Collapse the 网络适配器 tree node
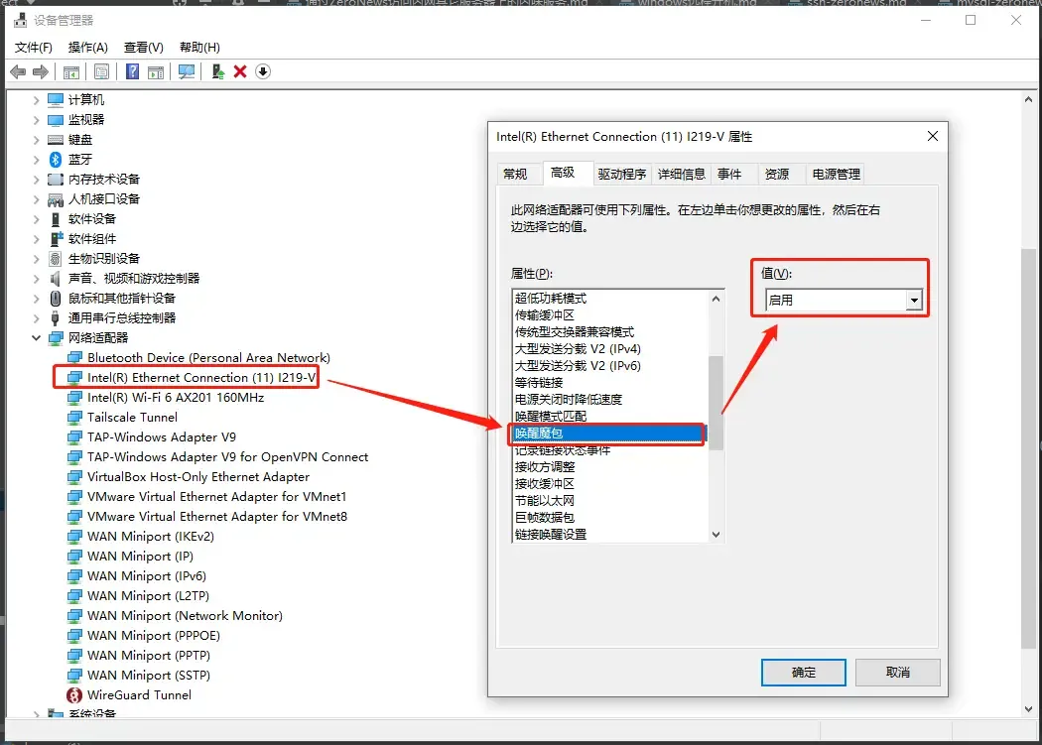This screenshot has width=1042, height=745. click(36, 337)
